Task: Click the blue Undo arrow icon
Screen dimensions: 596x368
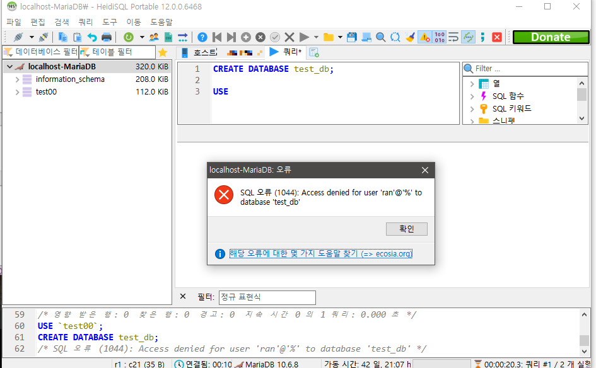Action: 92,37
